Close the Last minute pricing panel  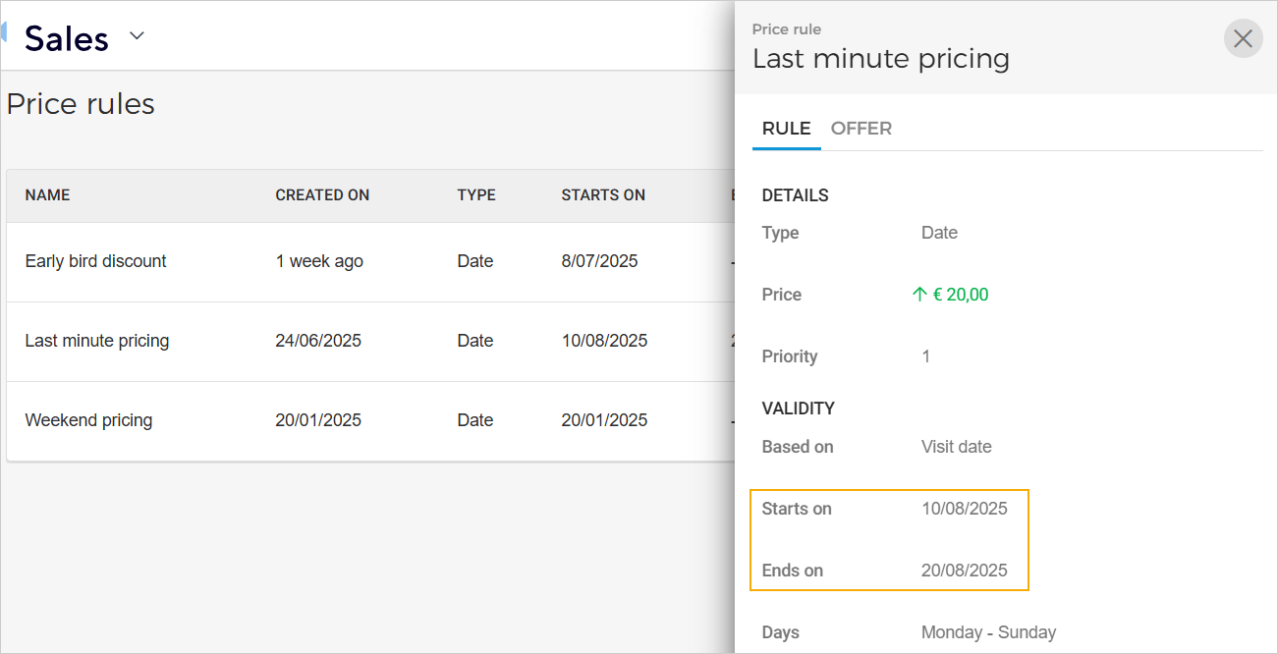1243,38
